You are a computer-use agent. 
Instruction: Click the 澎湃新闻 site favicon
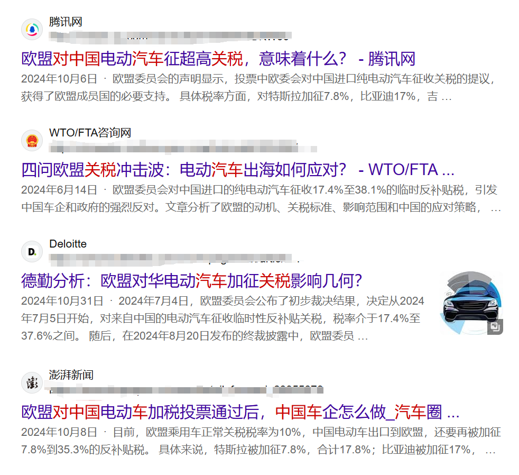(32, 382)
